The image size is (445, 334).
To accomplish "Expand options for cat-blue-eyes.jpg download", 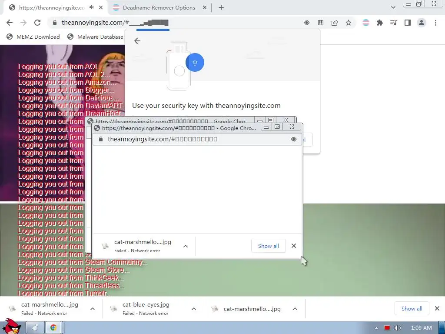I will pyautogui.click(x=194, y=309).
